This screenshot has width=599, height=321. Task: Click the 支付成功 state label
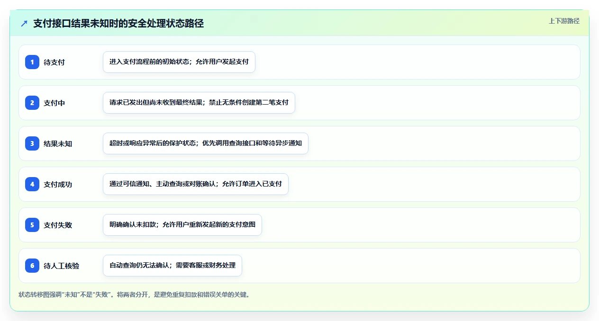(x=58, y=184)
